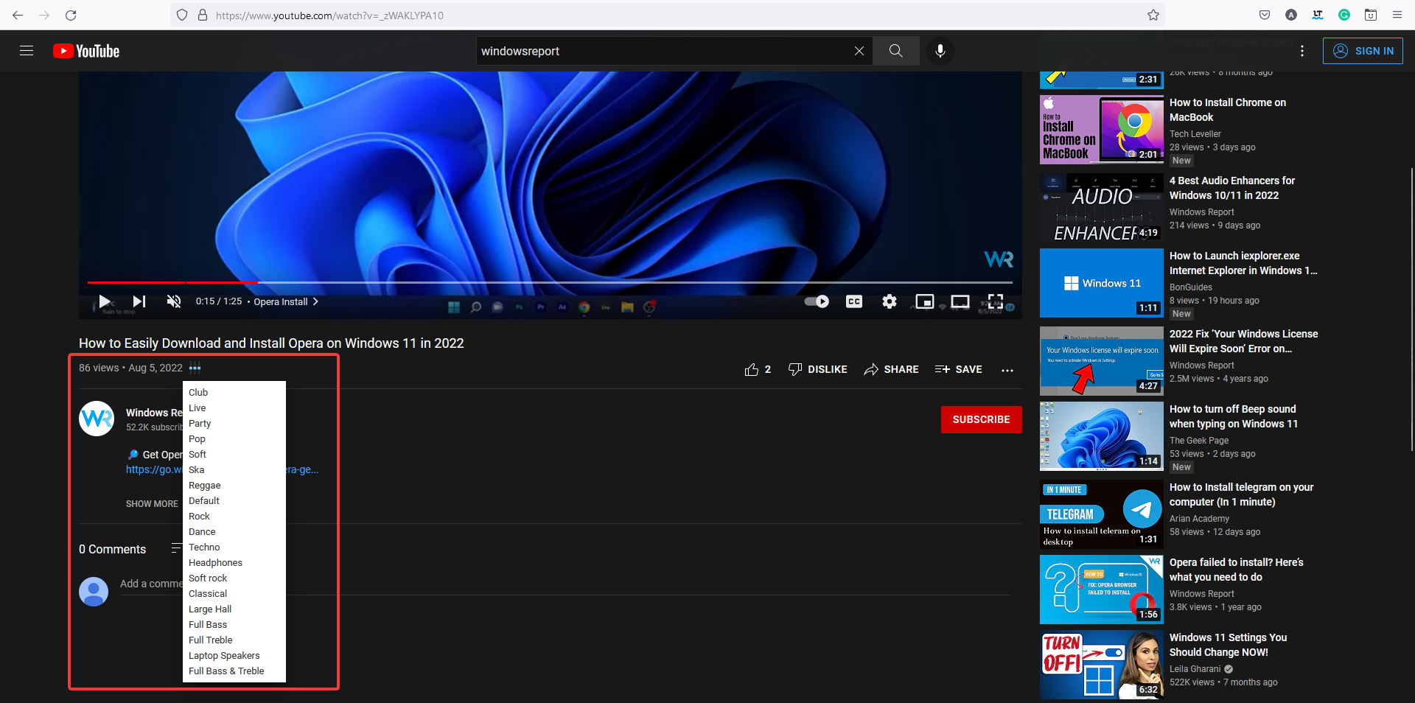Image resolution: width=1415 pixels, height=703 pixels.
Task: Expand description with SHOW MORE
Action: coord(152,504)
